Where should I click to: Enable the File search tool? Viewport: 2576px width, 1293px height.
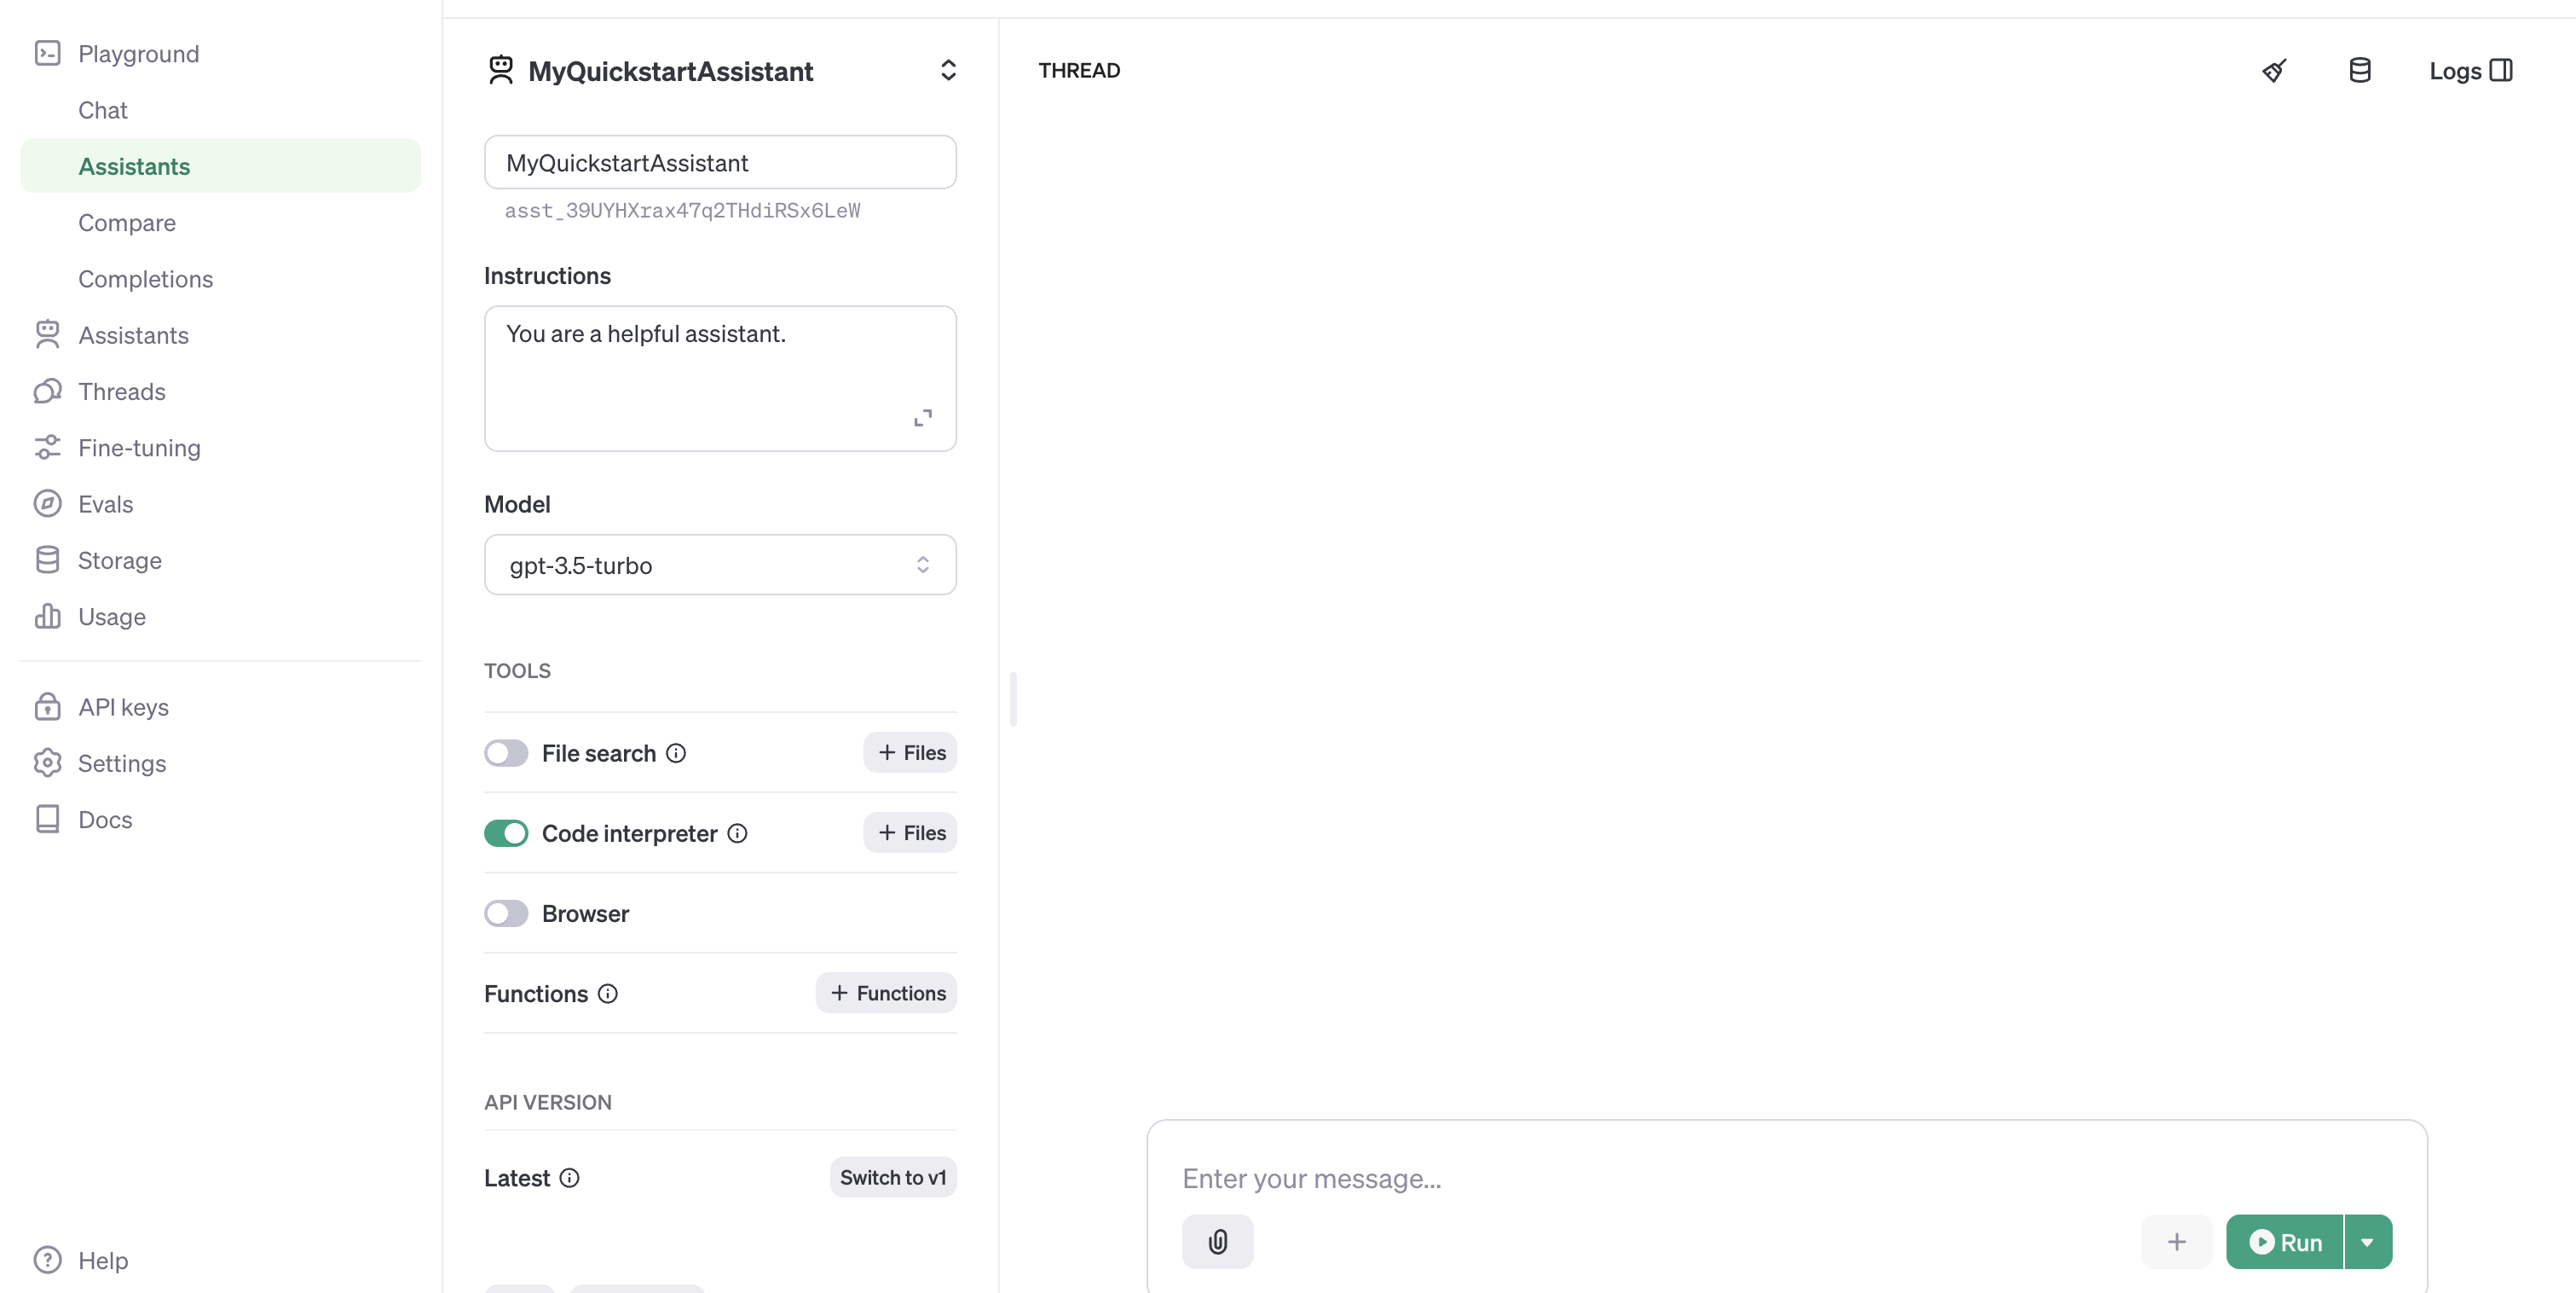tap(506, 752)
